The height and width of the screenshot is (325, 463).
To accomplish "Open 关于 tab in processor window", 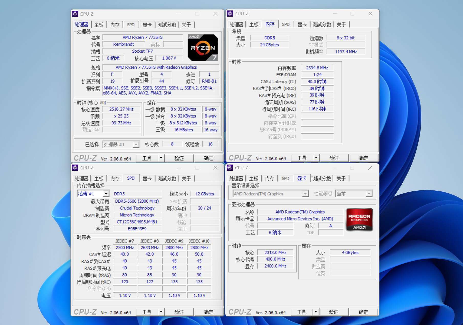I will pos(186,25).
